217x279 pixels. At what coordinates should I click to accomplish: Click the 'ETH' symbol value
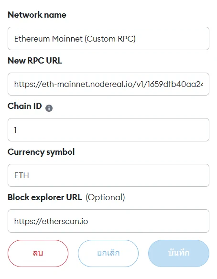22,176
